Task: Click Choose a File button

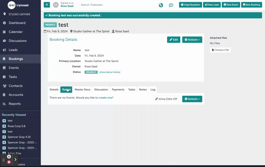Action: tap(220, 50)
